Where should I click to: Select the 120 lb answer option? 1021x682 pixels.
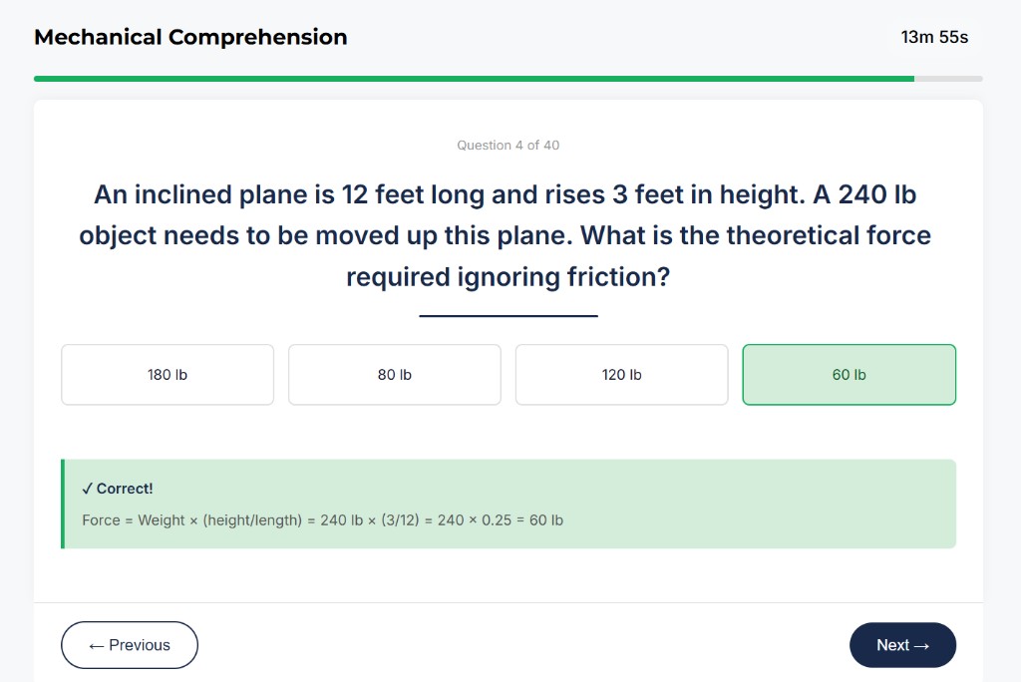pyautogui.click(x=621, y=374)
